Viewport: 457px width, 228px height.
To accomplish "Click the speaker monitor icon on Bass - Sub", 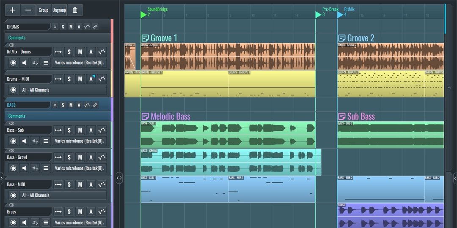I will tap(24, 141).
